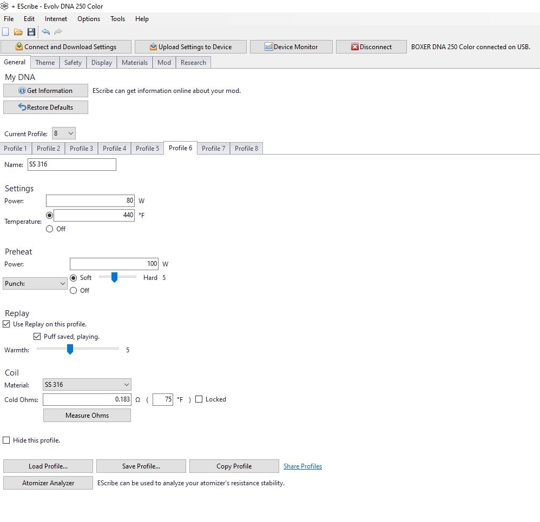
Task: Switch to the Safety tab
Action: [73, 63]
